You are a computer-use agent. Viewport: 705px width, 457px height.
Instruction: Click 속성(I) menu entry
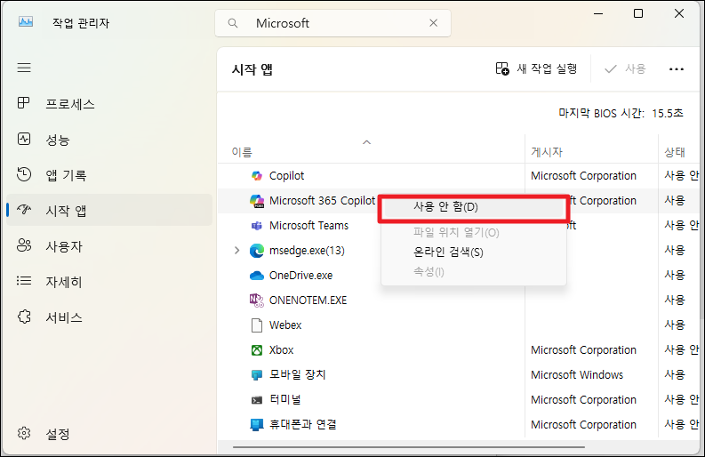(474, 272)
